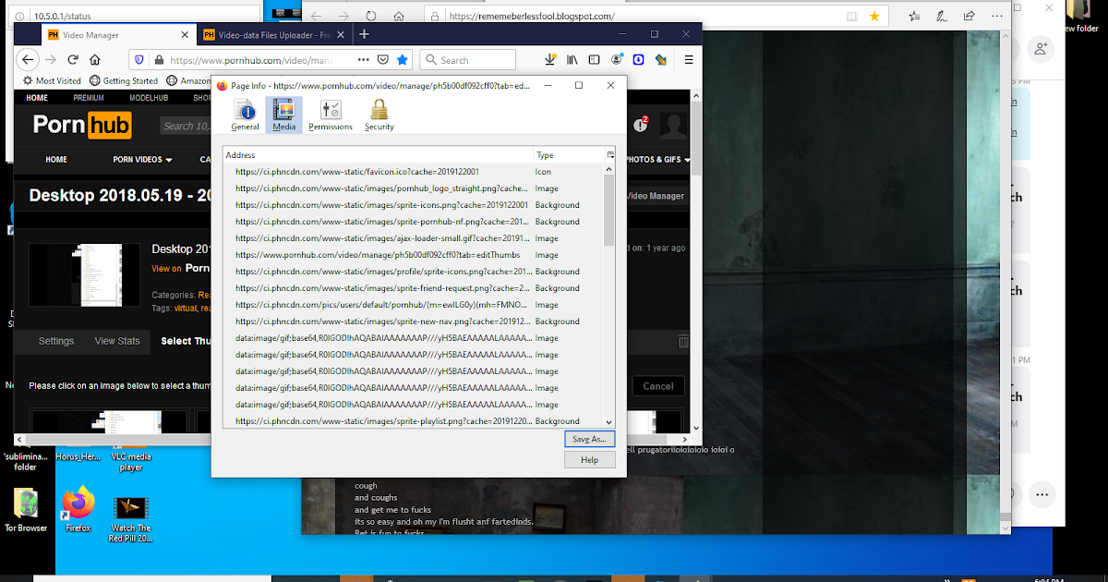
Task: Open the Firefox hamburger menu
Action: tap(689, 59)
